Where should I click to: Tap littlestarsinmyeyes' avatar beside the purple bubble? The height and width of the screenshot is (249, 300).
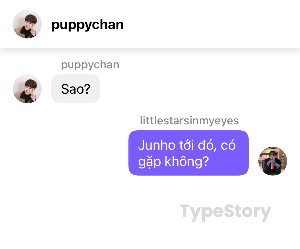coord(273,161)
